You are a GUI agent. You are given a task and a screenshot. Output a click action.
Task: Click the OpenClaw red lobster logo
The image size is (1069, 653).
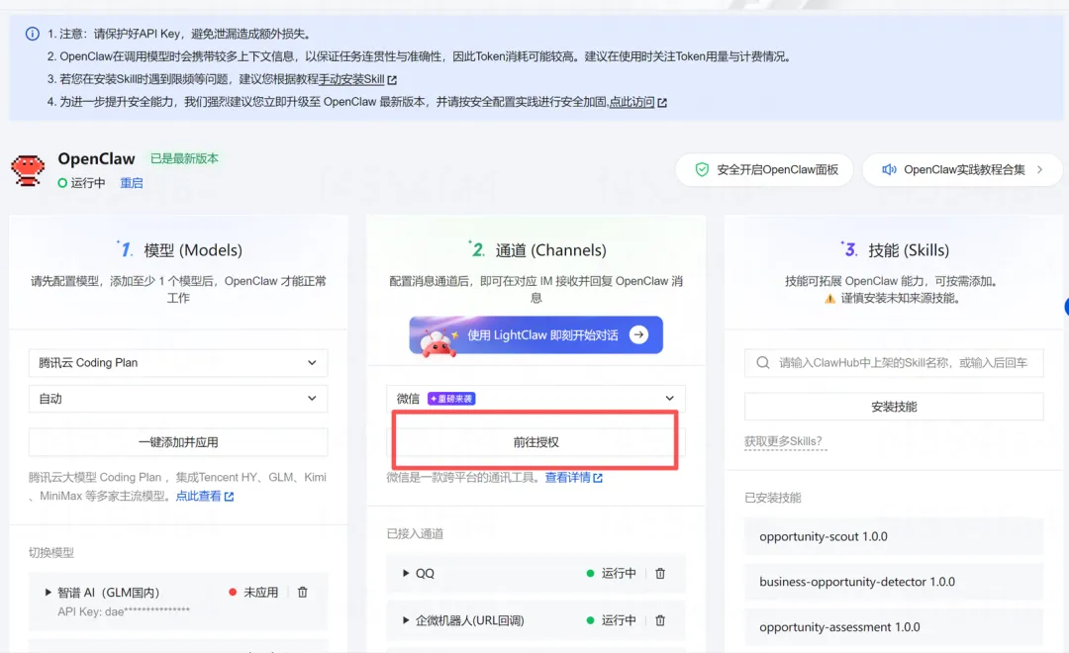pyautogui.click(x=28, y=170)
